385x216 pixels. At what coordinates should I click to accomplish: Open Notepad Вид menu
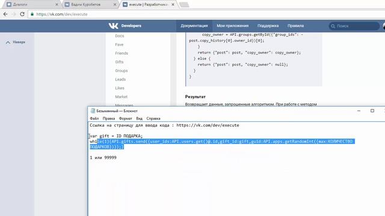click(139, 119)
